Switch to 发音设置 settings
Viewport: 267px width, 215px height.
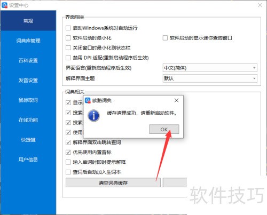(28, 81)
